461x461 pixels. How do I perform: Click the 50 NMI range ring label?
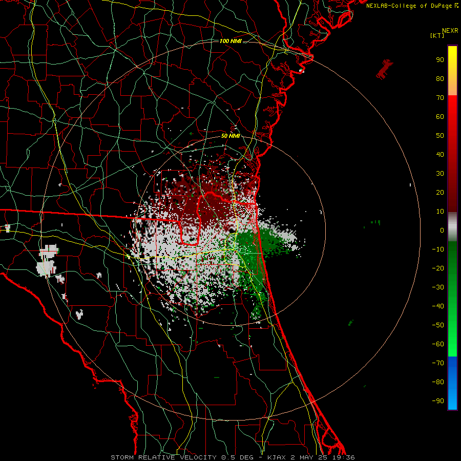click(230, 136)
